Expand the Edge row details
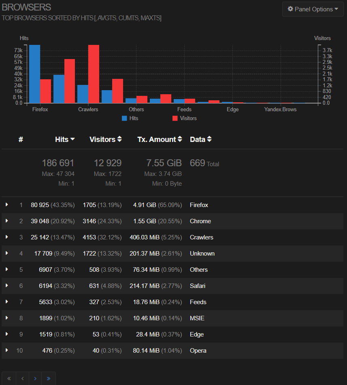This screenshot has width=347, height=385. coord(7,334)
